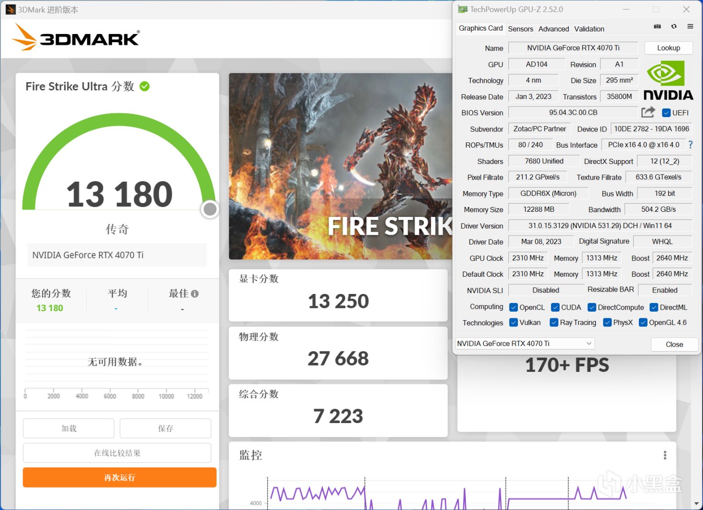Click the Technology field showing 4 nm

coord(533,80)
